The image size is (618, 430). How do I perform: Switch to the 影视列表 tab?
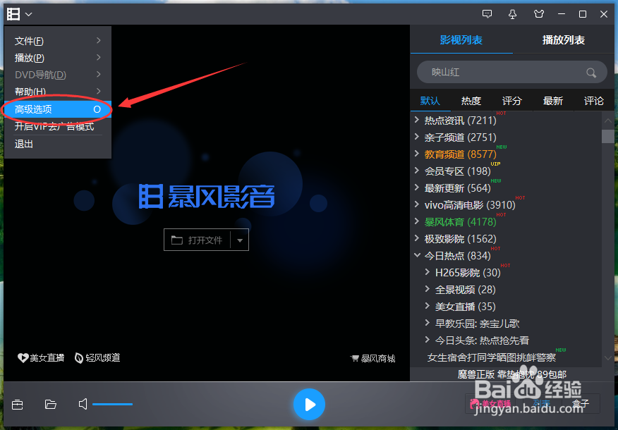point(461,40)
